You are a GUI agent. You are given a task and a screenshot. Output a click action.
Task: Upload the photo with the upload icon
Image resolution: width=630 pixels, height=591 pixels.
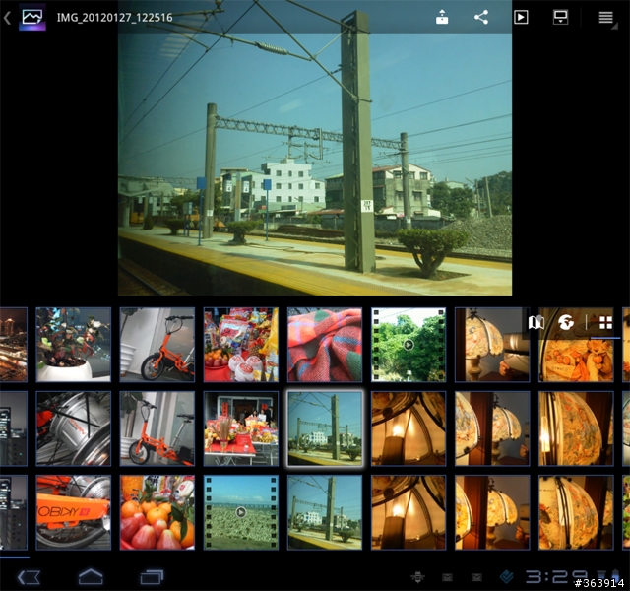pos(442,18)
